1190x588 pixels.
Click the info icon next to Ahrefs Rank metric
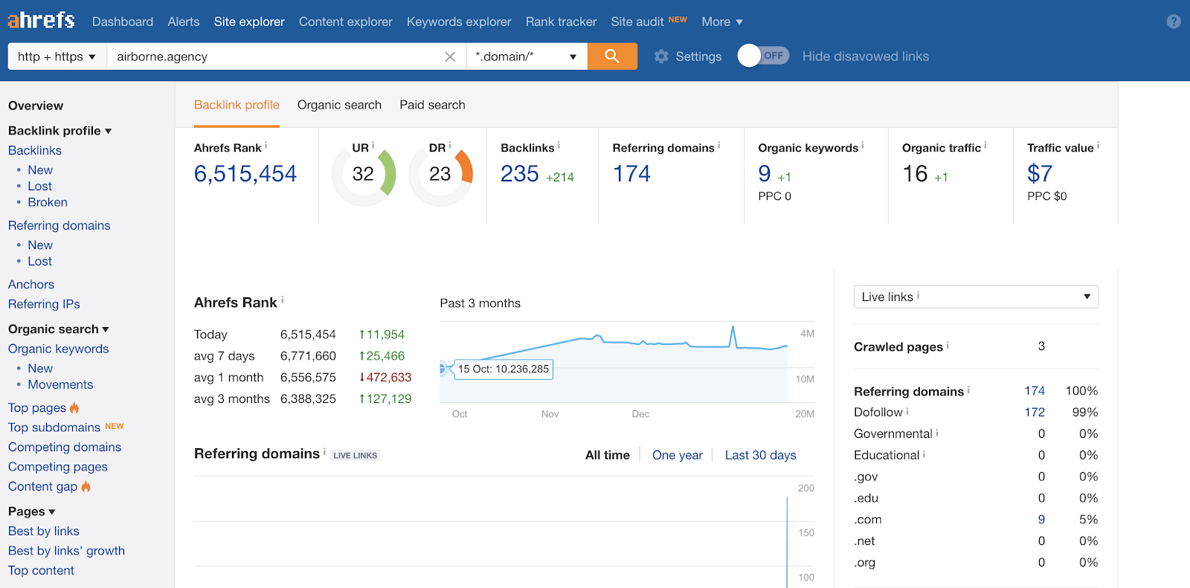(266, 146)
